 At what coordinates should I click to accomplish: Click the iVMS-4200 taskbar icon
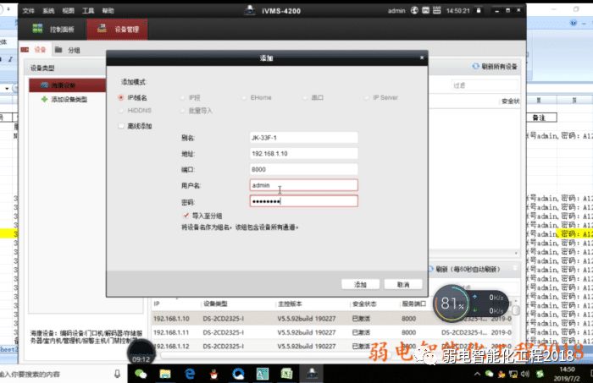coord(312,374)
